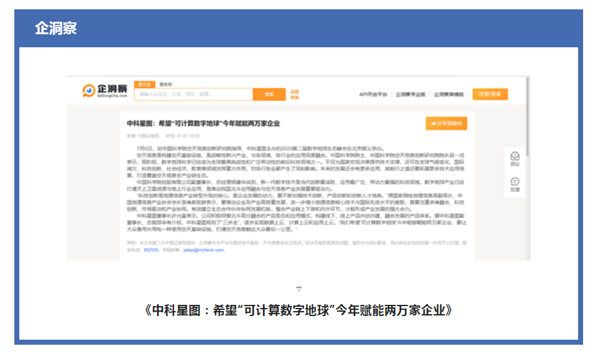
Task: Go to 企洞察专业版
Action: tap(410, 94)
